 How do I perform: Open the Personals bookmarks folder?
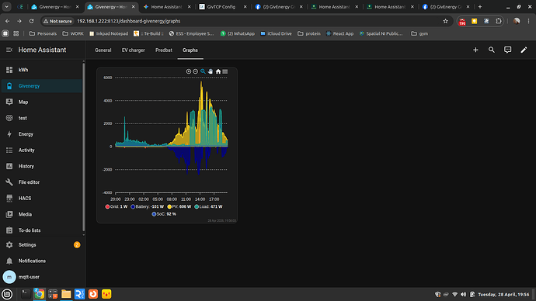coord(43,33)
